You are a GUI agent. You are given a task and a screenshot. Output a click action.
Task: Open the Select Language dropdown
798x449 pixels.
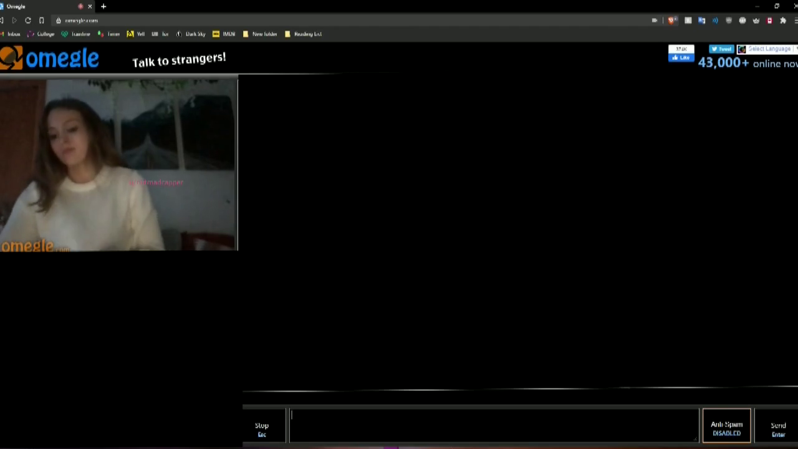click(x=769, y=49)
